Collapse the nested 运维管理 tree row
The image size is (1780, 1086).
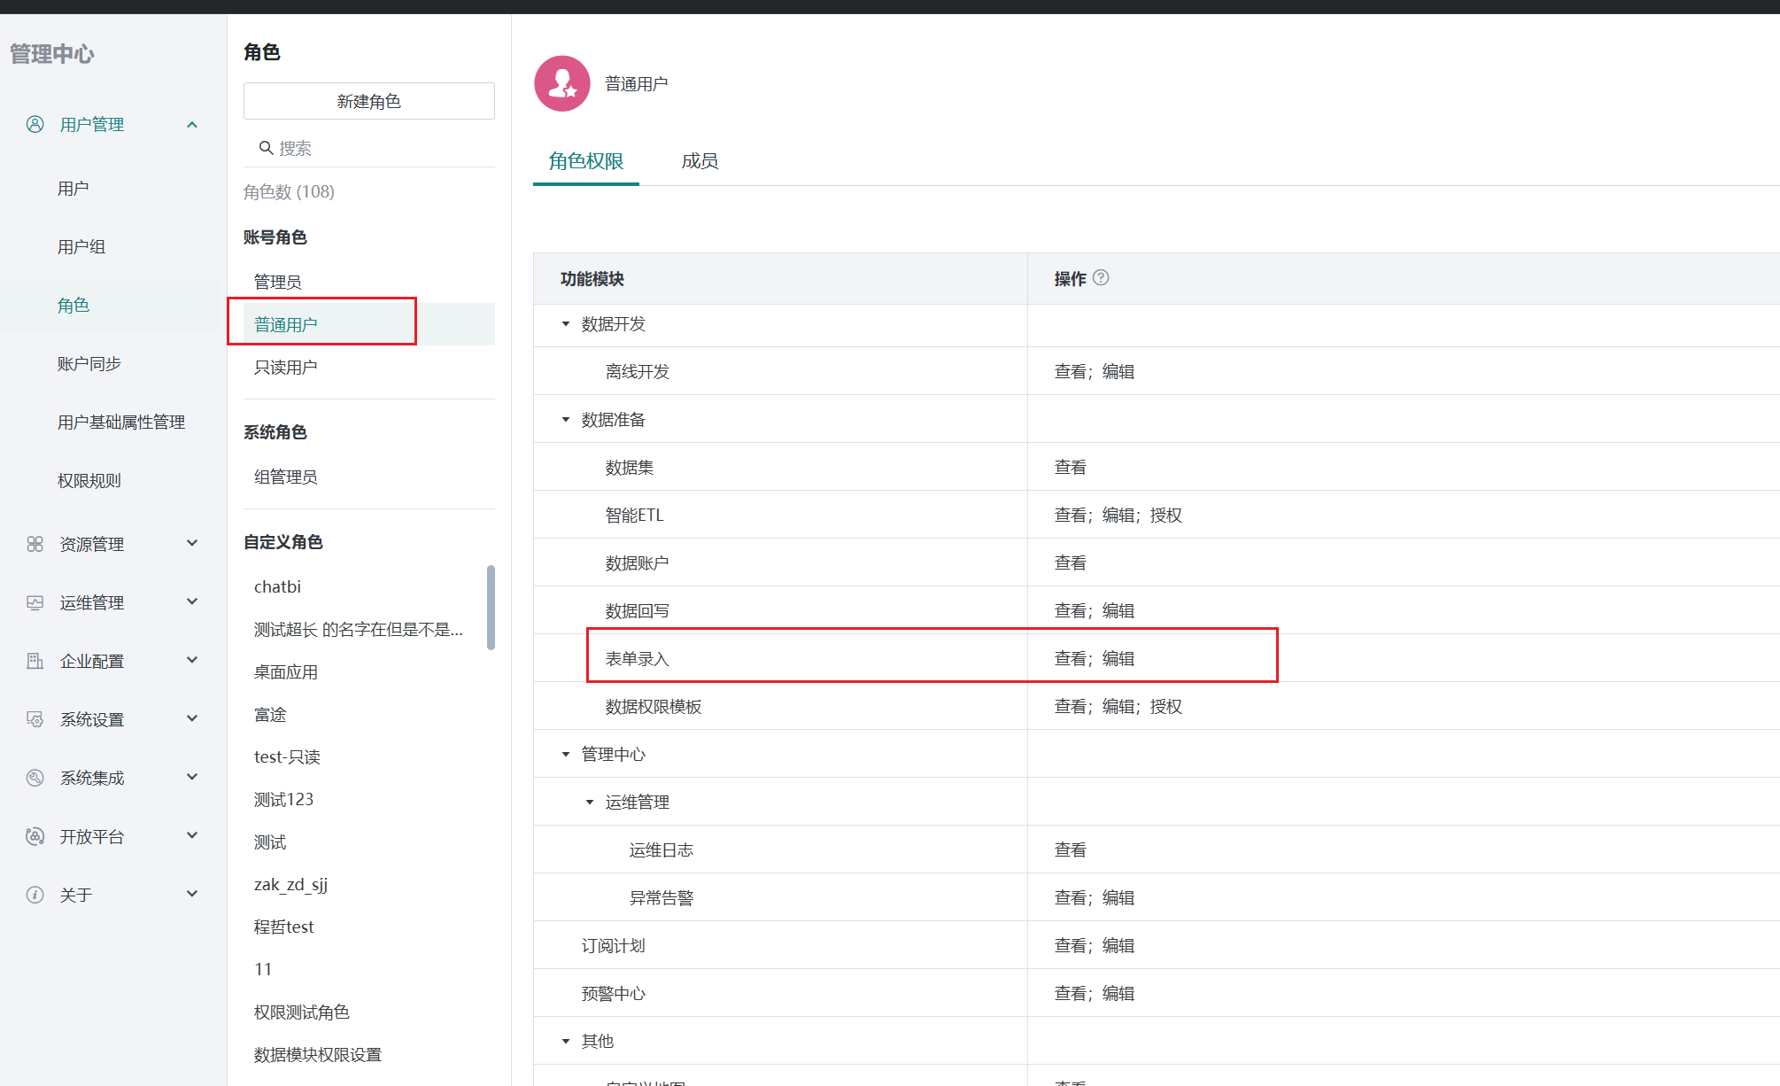(590, 803)
